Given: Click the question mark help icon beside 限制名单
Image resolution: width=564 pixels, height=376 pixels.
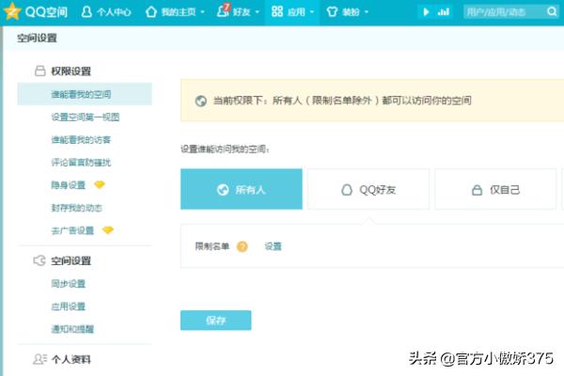Looking at the screenshot, I should point(242,246).
